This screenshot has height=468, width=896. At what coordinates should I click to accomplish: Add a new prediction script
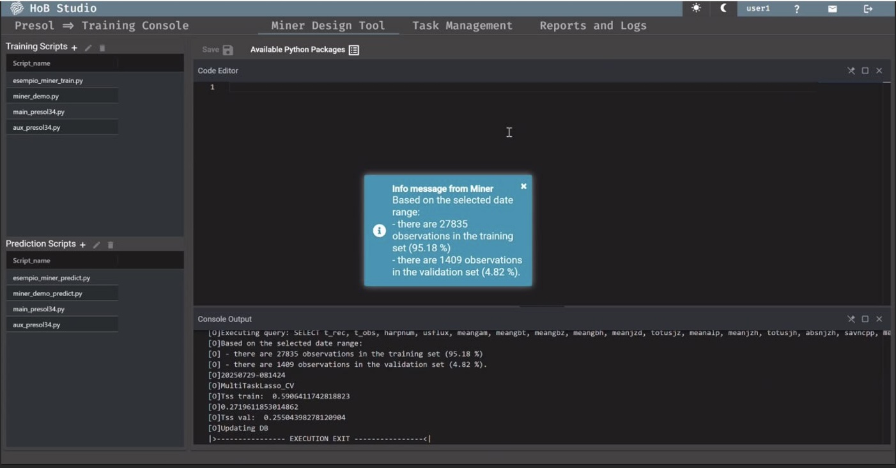point(82,244)
